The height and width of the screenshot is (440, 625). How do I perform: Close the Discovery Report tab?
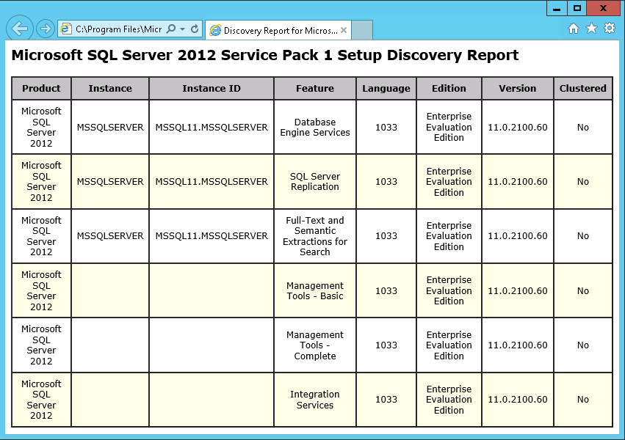coord(344,30)
